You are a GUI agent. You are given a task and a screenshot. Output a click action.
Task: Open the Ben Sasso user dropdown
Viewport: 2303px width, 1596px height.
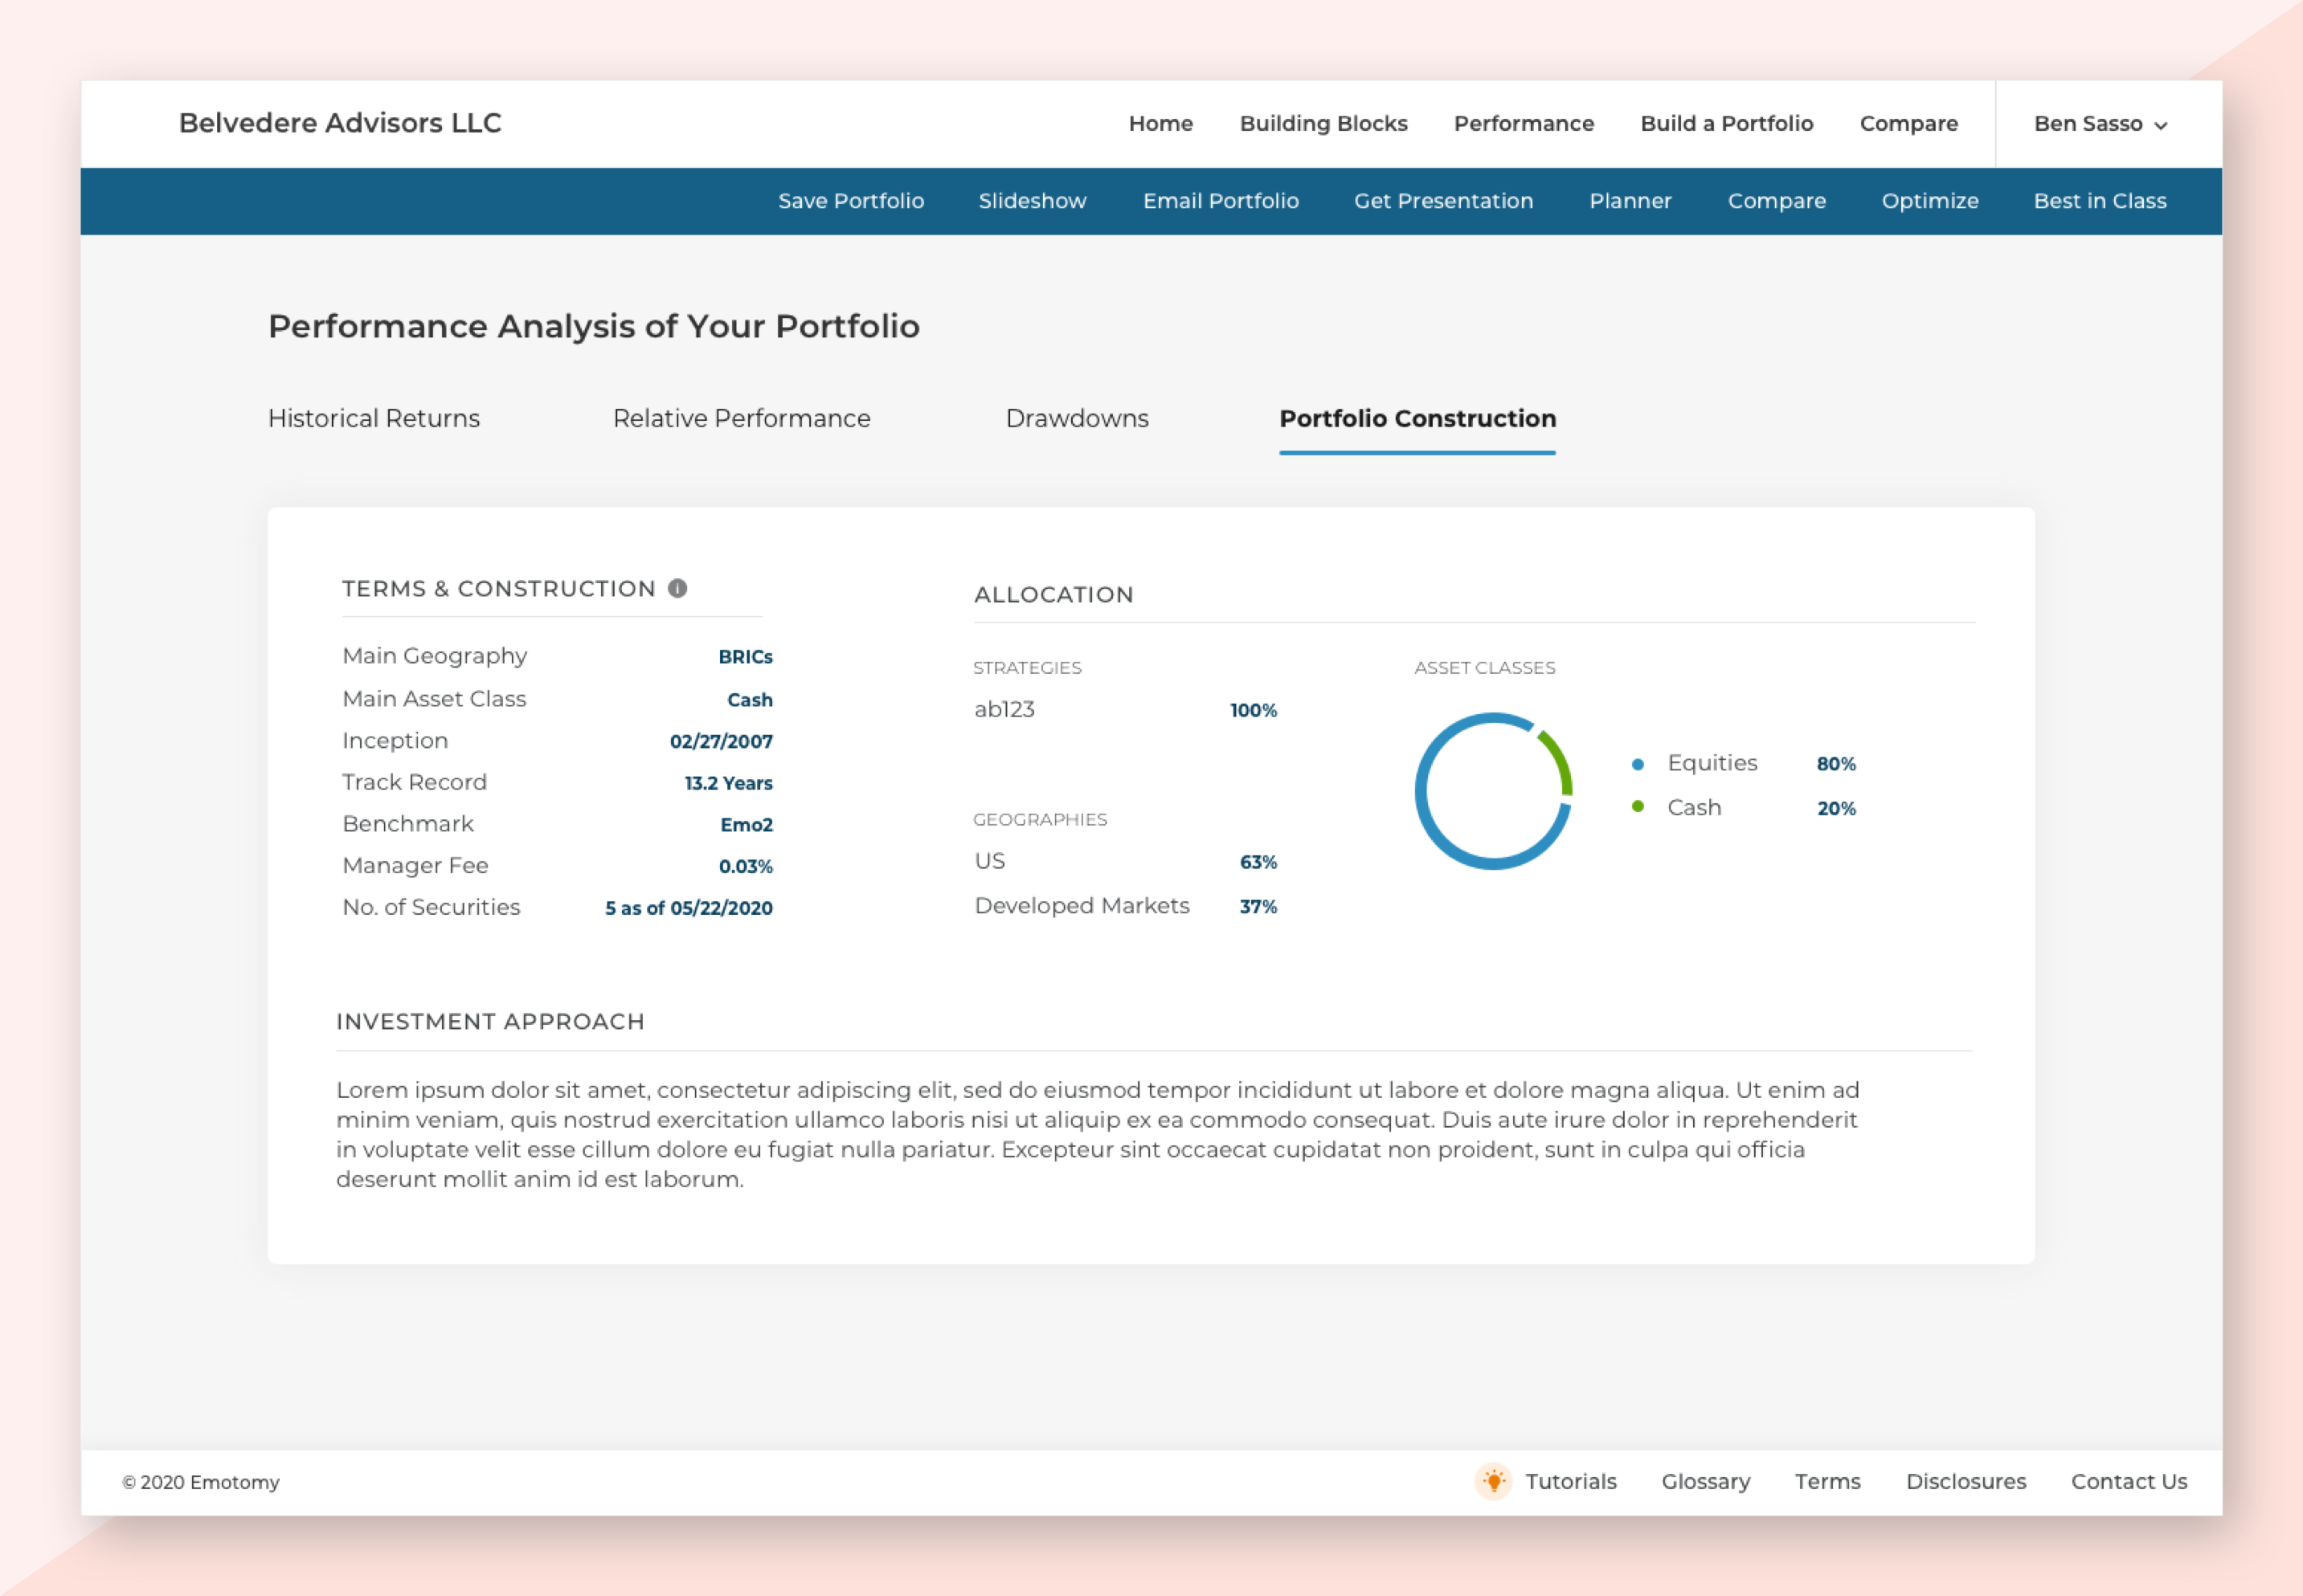(2100, 124)
